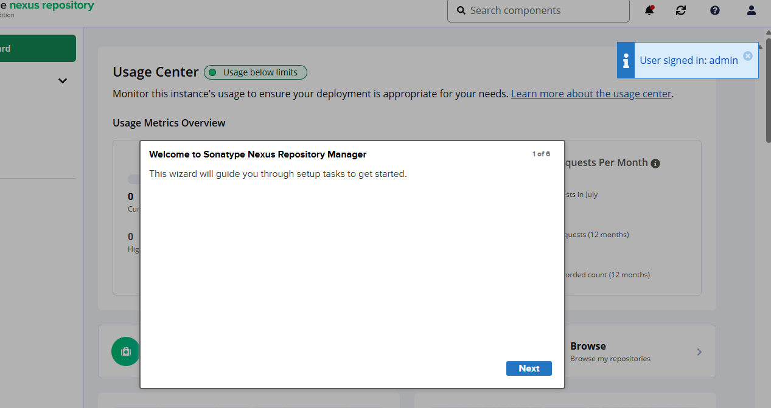The image size is (771, 408).
Task: Click 'User signed in: admin' message text
Action: coord(689,60)
